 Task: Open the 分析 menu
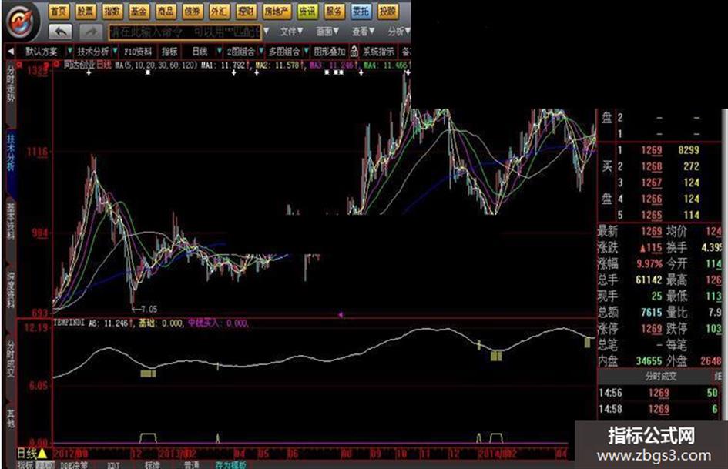pyautogui.click(x=399, y=31)
